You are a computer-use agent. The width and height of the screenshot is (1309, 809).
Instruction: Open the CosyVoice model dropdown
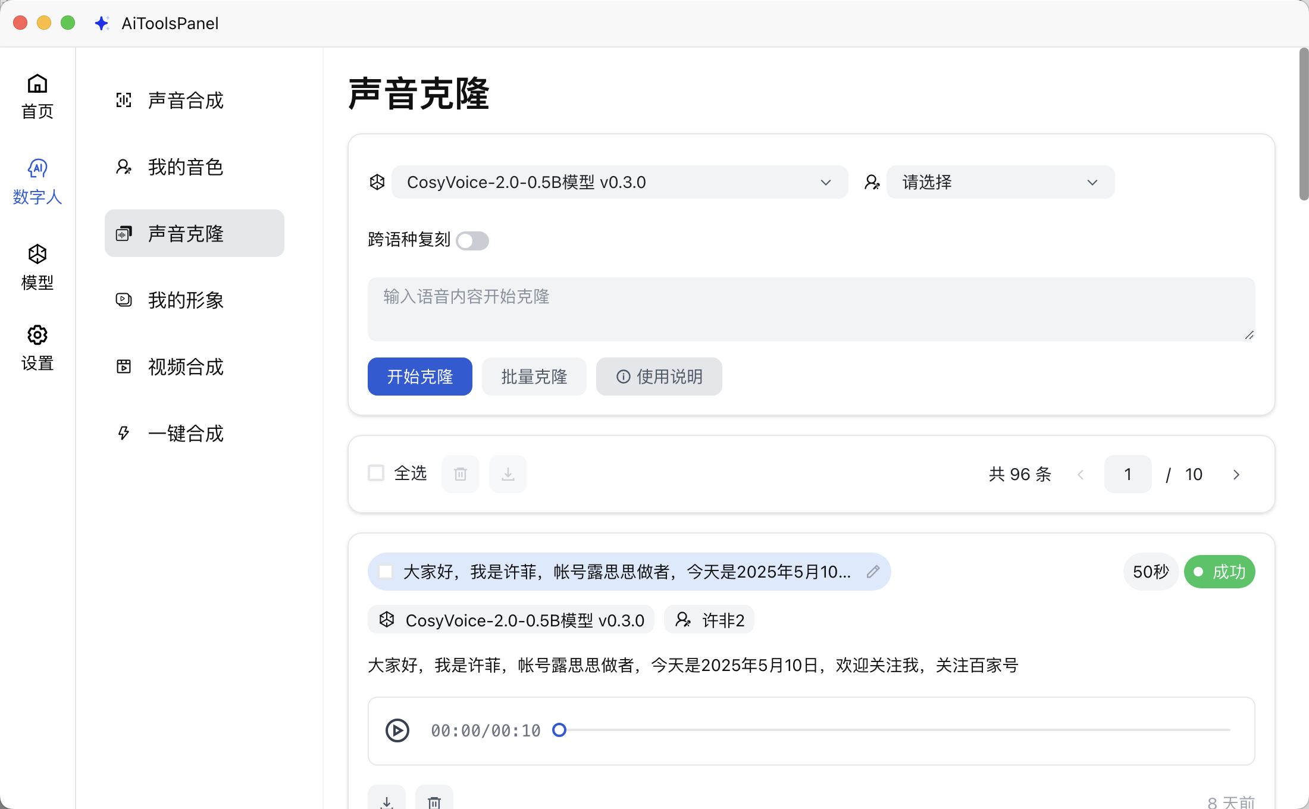[619, 182]
